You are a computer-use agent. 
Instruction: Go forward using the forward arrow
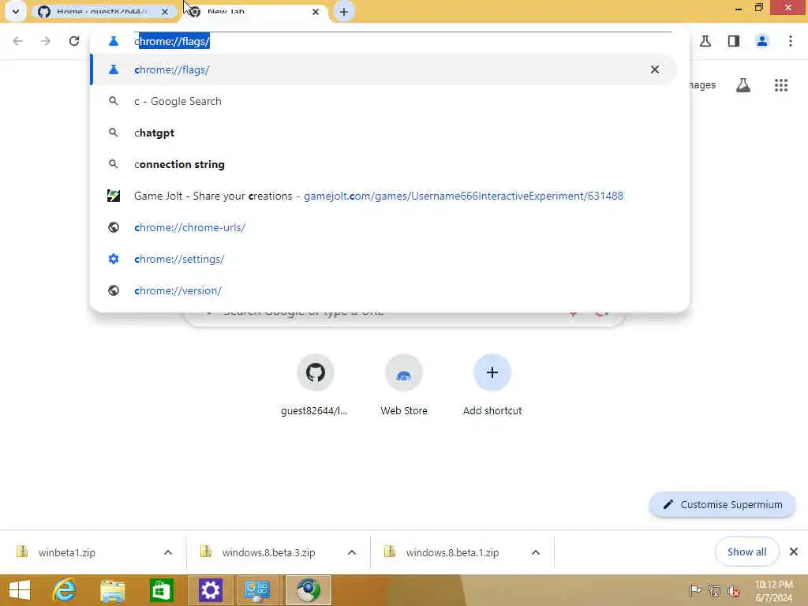[45, 41]
